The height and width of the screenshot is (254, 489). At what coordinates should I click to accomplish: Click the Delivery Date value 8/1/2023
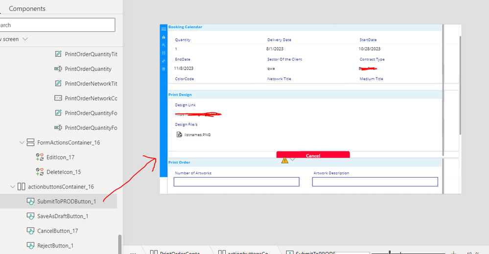(275, 48)
